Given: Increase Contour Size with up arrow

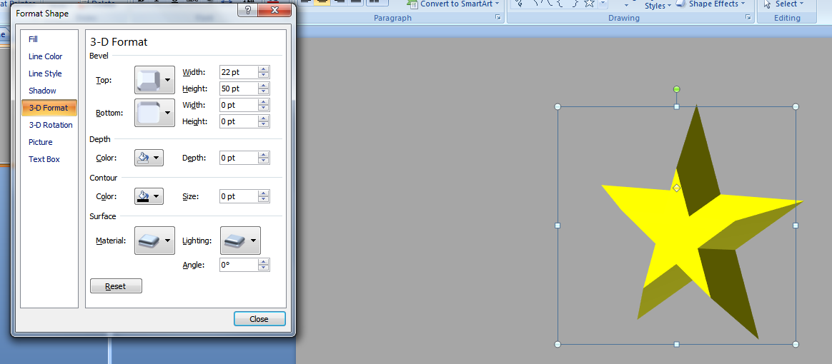Looking at the screenshot, I should [264, 193].
